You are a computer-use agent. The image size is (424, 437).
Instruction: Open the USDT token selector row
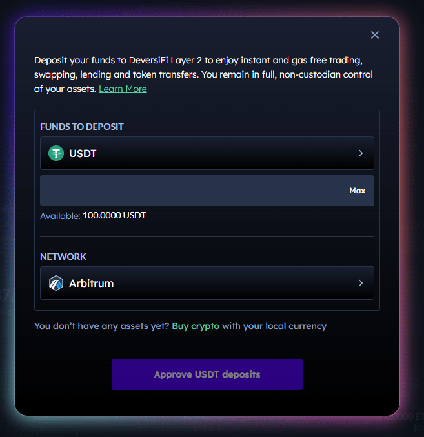(207, 153)
